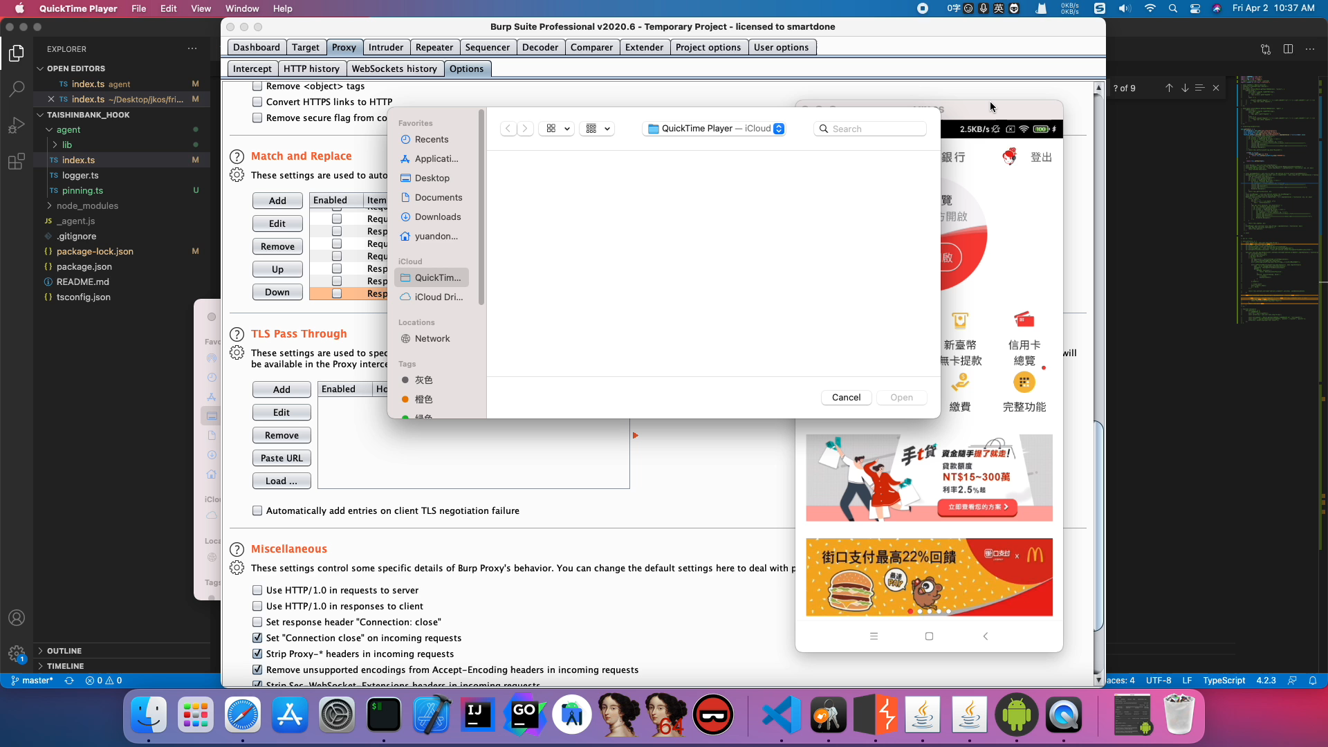This screenshot has height=747, width=1328.
Task: Click the back arrow in file dialog
Action: coord(508,129)
